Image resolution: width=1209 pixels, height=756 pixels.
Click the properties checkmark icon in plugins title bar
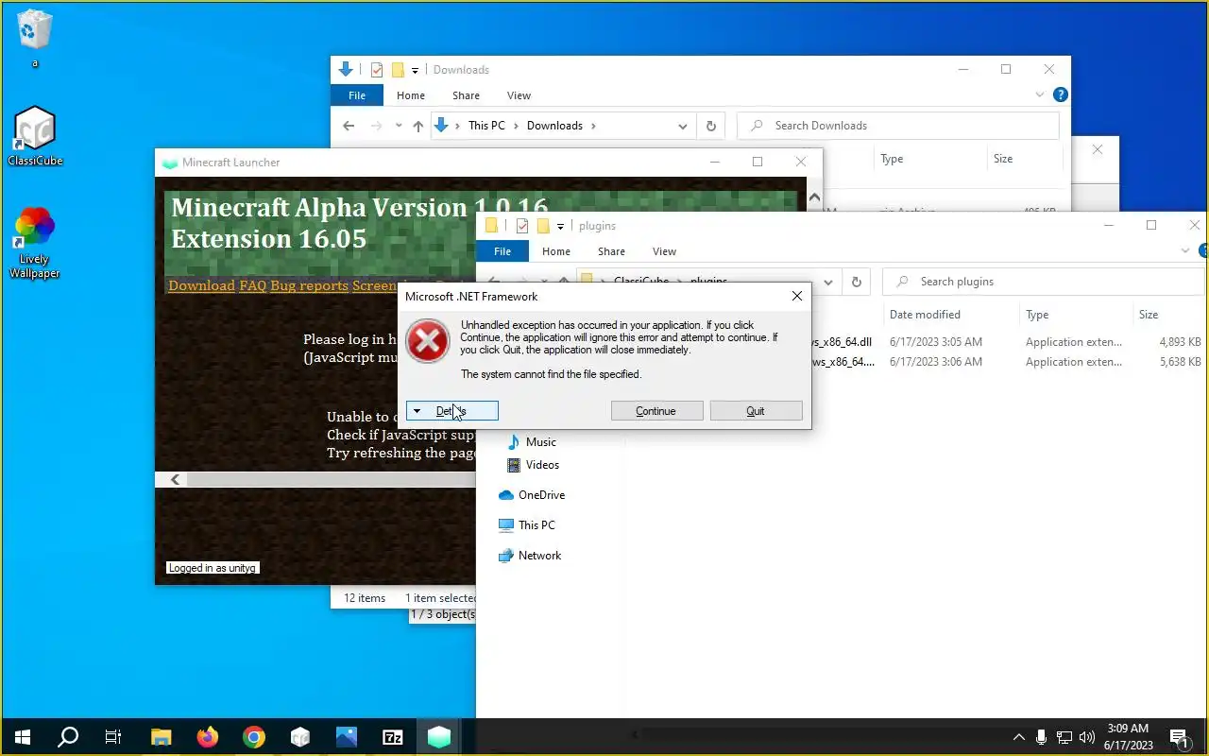tap(521, 227)
